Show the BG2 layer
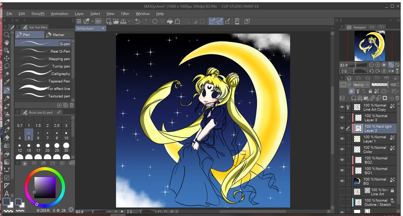Image resolution: width=403 pixels, height=216 pixels. tap(342, 160)
